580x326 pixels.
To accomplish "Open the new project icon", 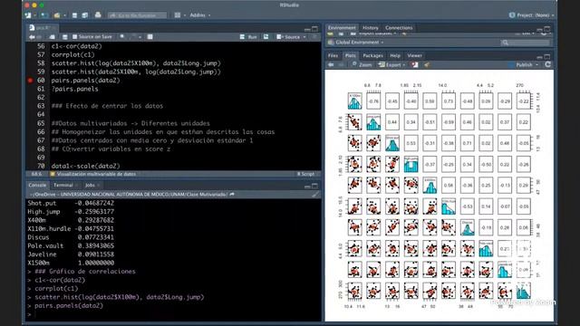I will click(x=43, y=15).
